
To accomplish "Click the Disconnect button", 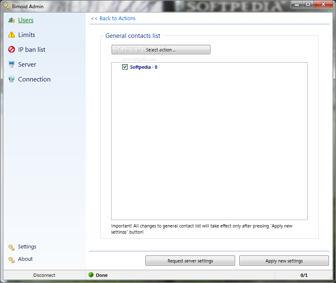I will pos(44,275).
